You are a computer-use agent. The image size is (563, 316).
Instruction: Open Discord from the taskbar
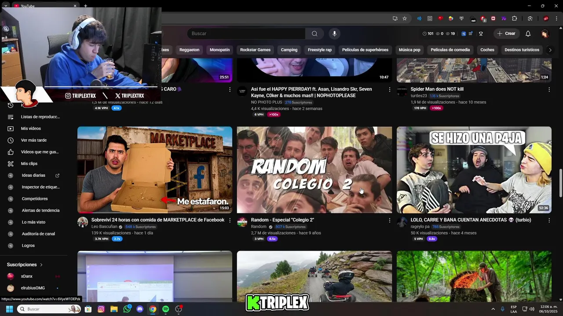point(140,309)
